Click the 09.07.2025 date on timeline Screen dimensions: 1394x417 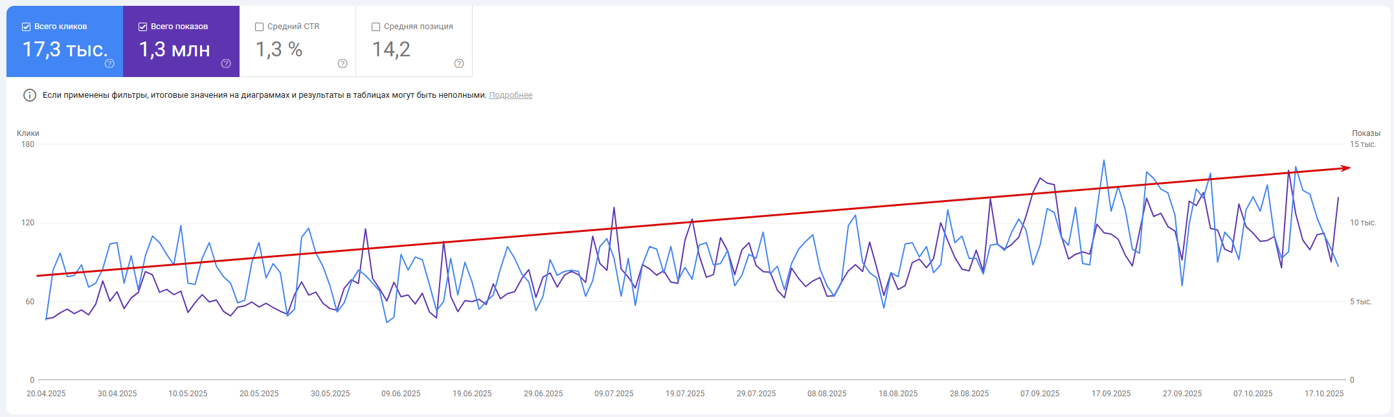tap(614, 394)
